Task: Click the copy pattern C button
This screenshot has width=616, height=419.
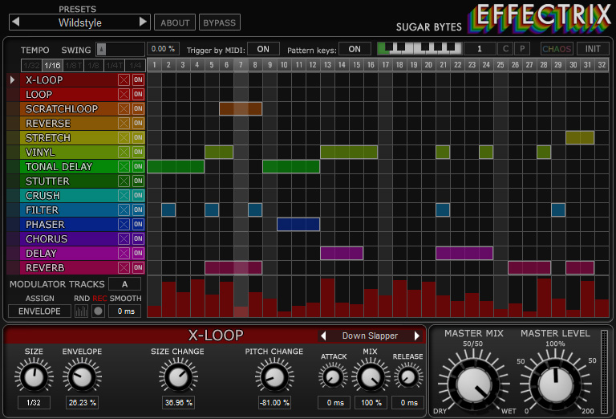Action: tap(505, 49)
